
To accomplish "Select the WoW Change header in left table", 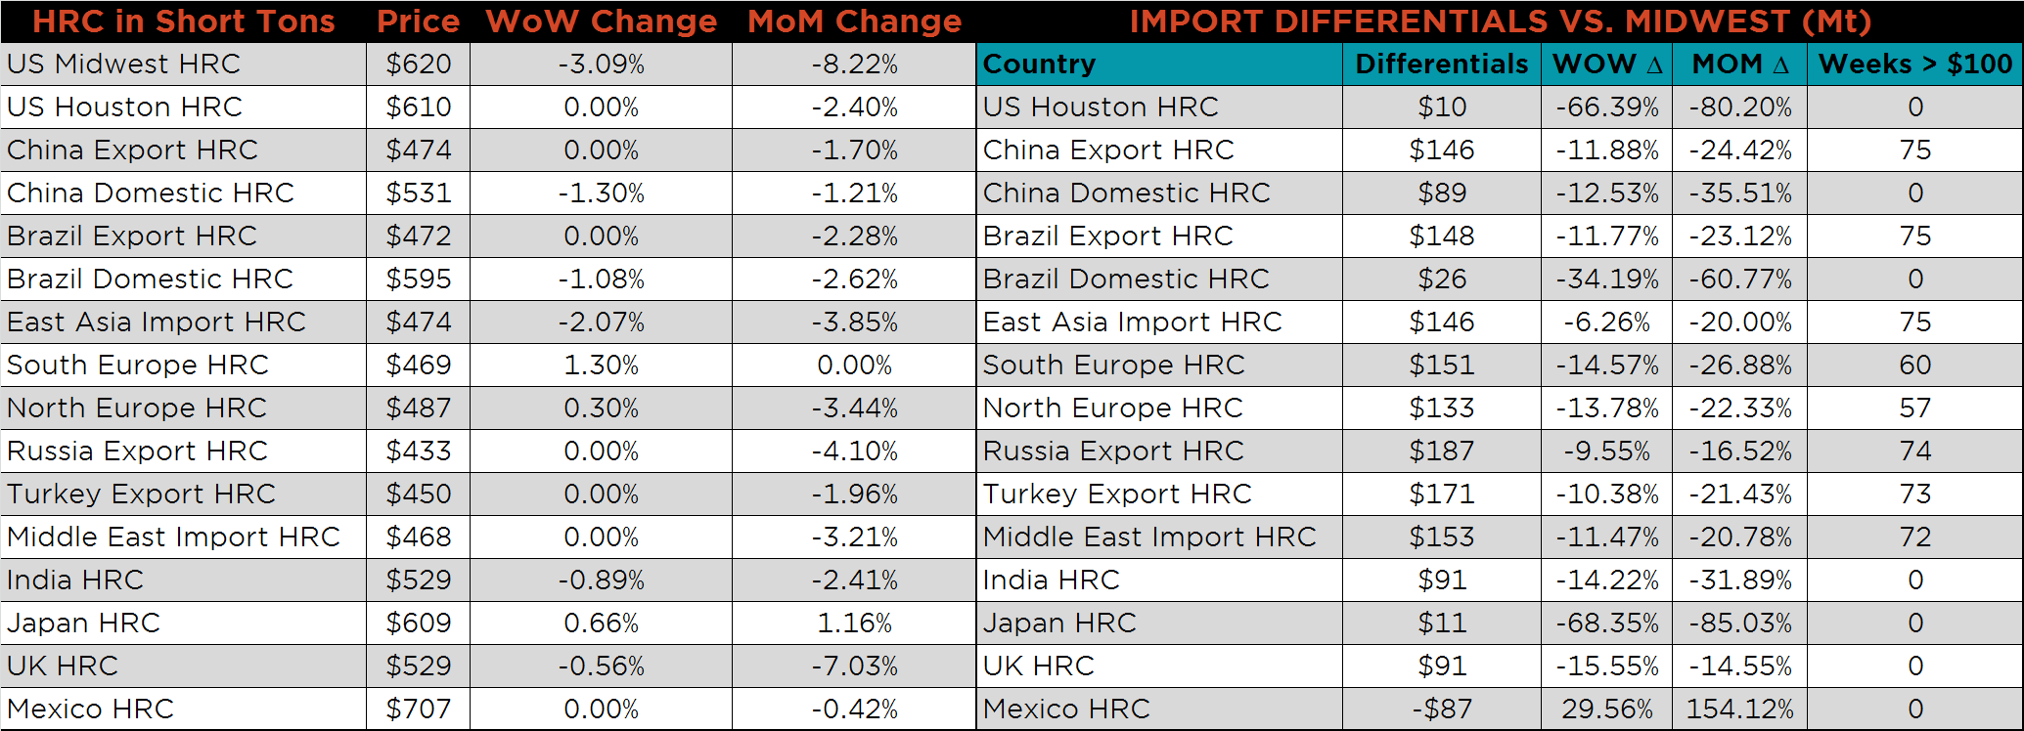I will click(x=601, y=21).
